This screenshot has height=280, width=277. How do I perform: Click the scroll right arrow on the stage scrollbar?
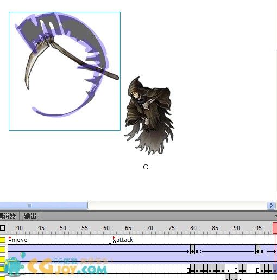coord(271,205)
